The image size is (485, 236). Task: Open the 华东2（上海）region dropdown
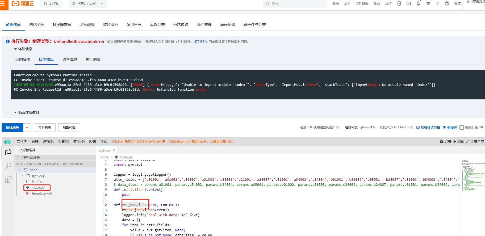tap(87, 3)
